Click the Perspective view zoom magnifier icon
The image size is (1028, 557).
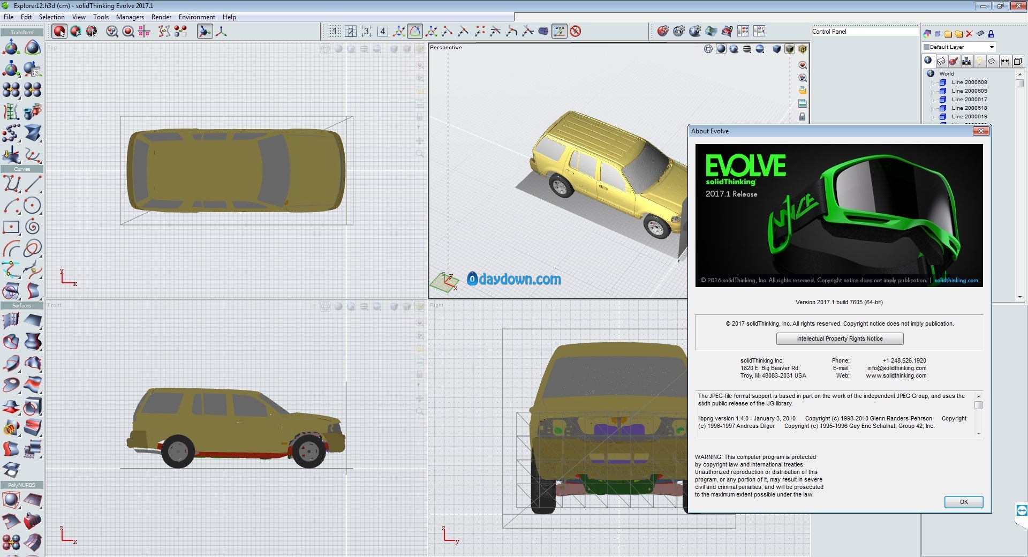coord(802,65)
